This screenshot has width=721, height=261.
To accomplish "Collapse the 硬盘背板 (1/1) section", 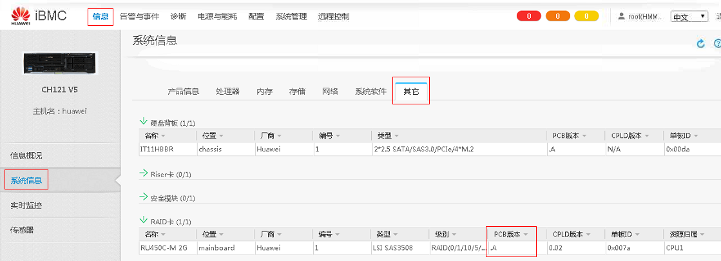I will tap(144, 122).
